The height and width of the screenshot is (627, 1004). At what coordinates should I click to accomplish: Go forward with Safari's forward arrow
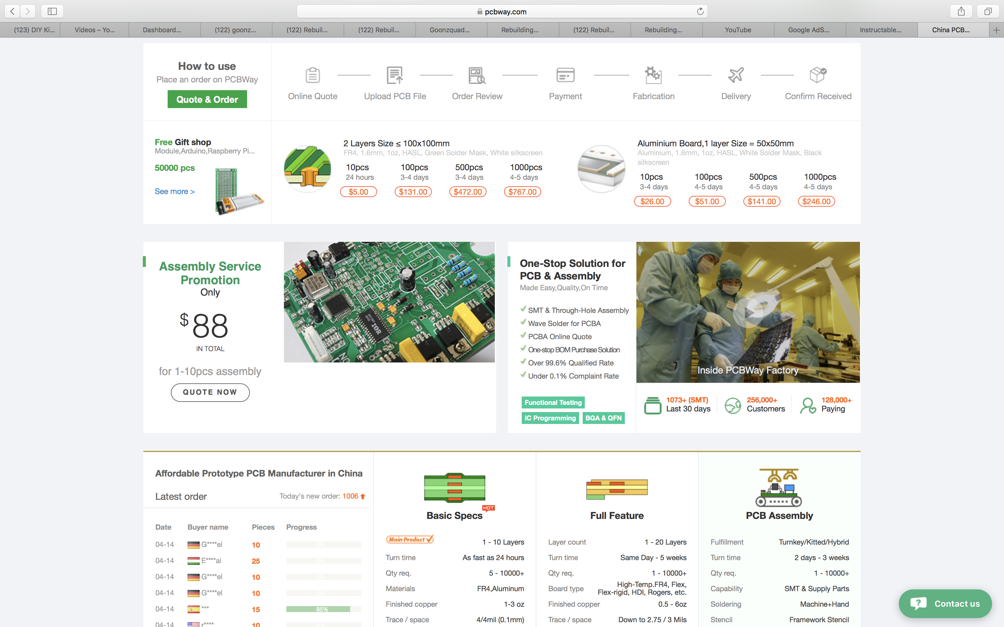tap(28, 11)
